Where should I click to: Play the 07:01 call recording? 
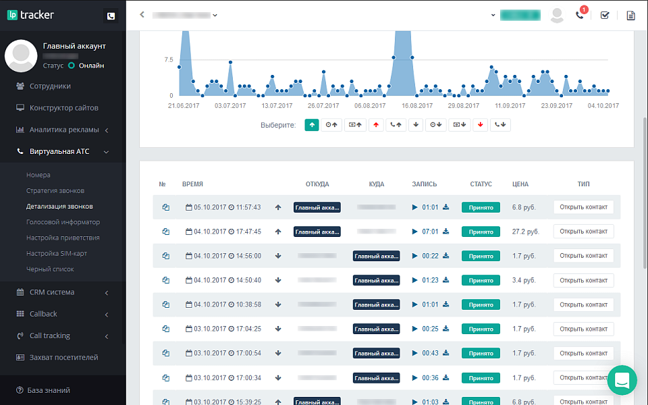click(415, 232)
